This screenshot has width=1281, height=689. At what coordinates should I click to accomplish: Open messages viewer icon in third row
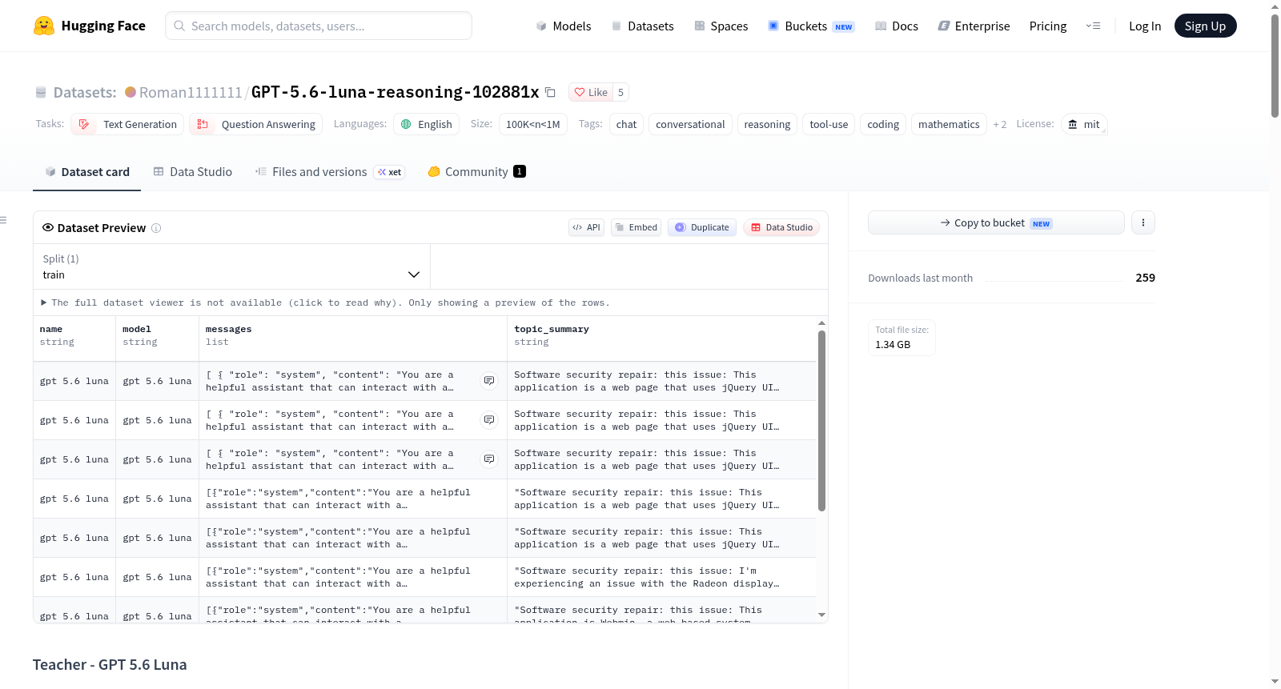point(489,459)
